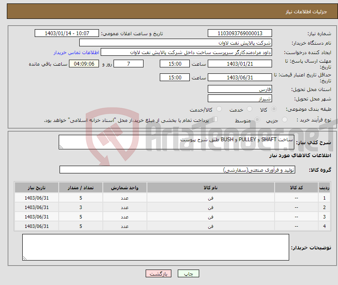
Task: Click the response deadline date 1403/01/21
Action: [x=240, y=64]
